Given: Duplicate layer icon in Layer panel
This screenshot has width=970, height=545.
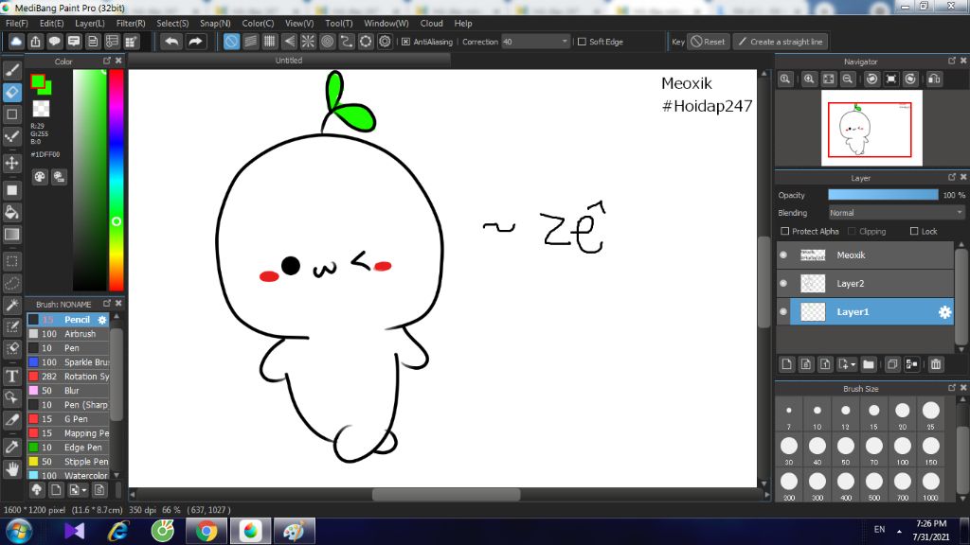Looking at the screenshot, I should click(x=892, y=364).
